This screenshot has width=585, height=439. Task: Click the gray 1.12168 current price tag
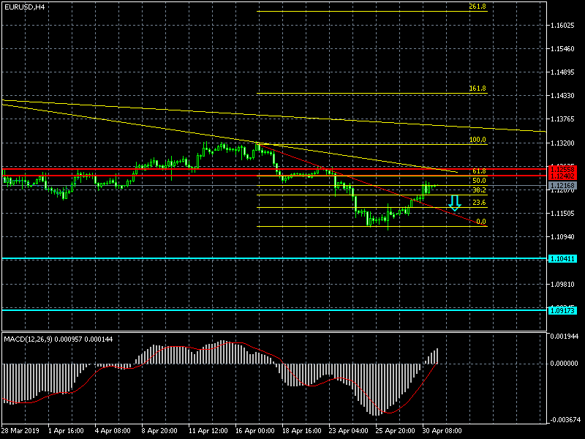pyautogui.click(x=562, y=186)
